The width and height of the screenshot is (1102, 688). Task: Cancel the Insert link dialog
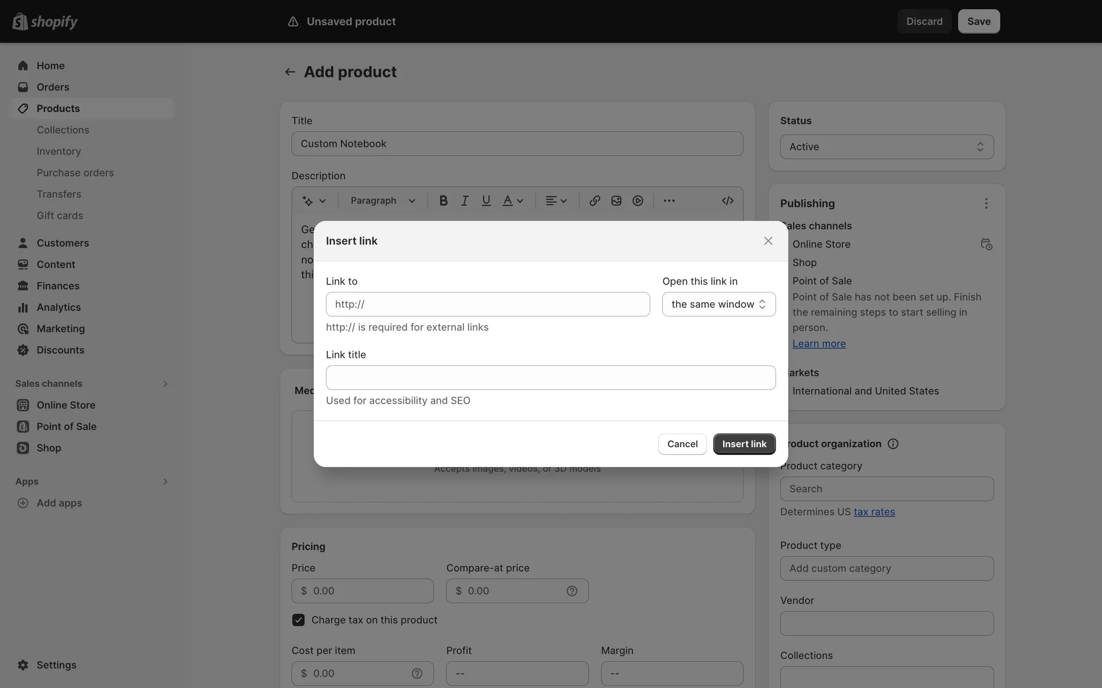(682, 444)
